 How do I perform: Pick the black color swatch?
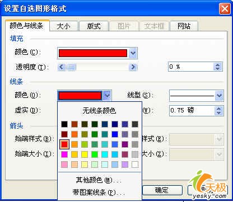pyautogui.click(x=64, y=124)
